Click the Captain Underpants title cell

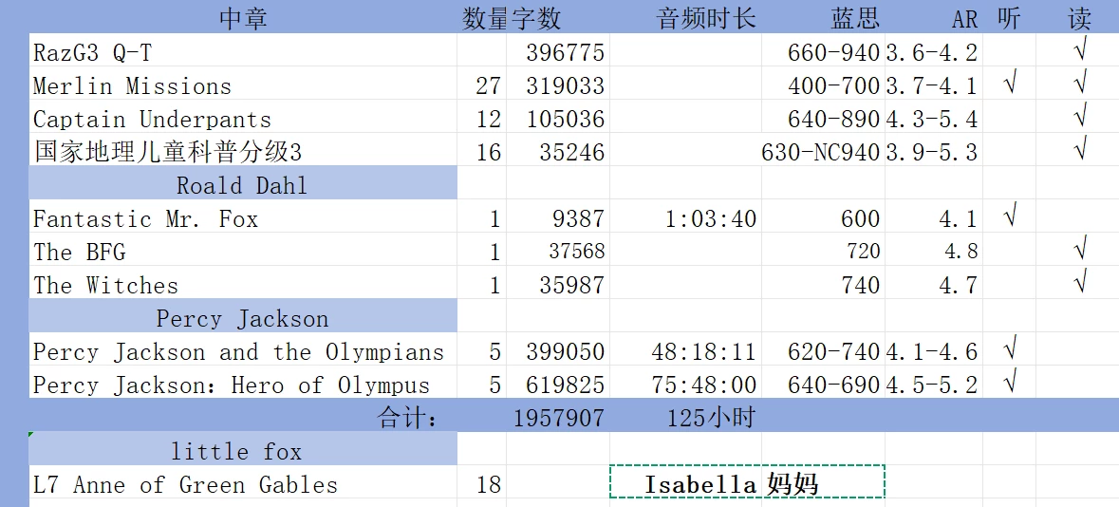pyautogui.click(x=243, y=117)
